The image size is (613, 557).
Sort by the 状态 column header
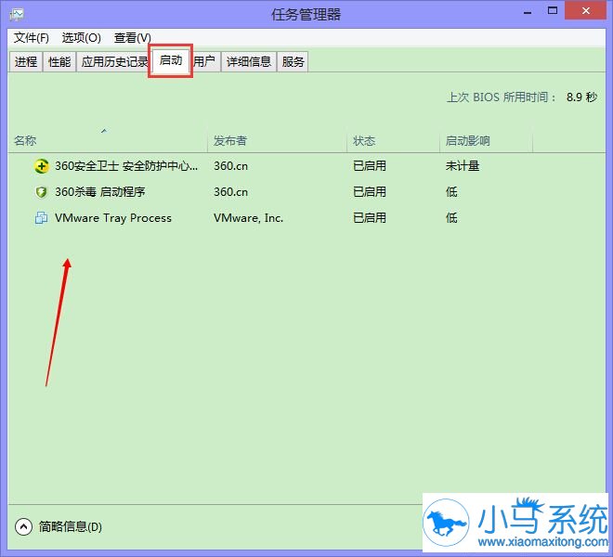[x=393, y=141]
